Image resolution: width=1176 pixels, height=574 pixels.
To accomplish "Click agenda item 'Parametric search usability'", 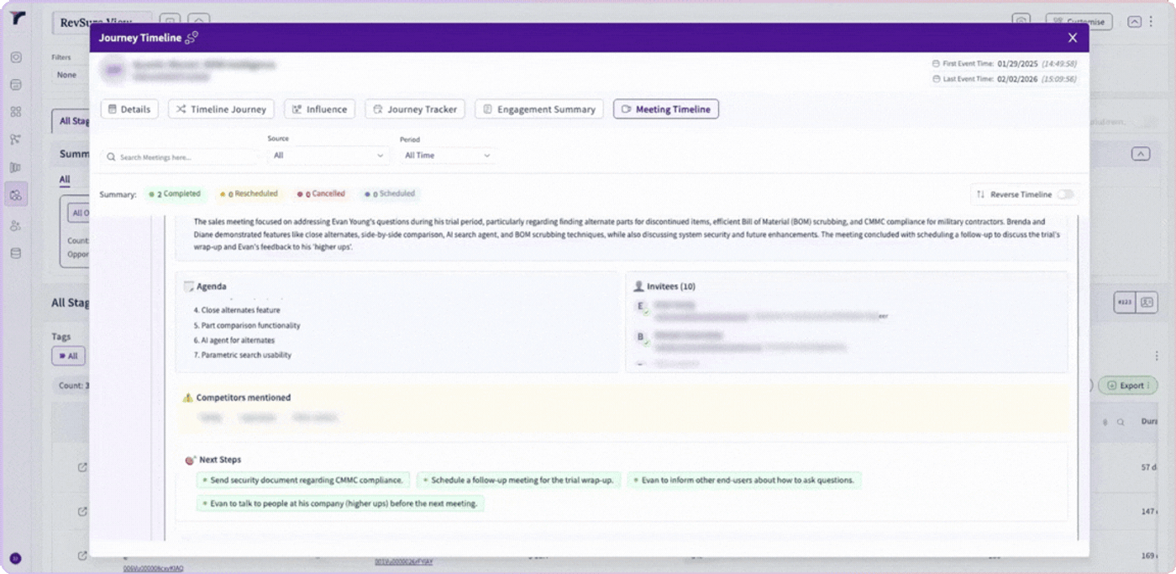I will (243, 355).
